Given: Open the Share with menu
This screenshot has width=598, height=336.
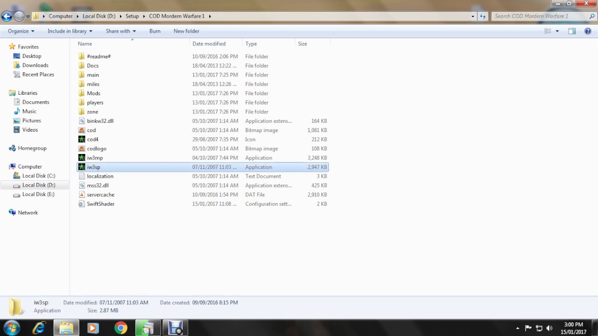Looking at the screenshot, I should 121,31.
